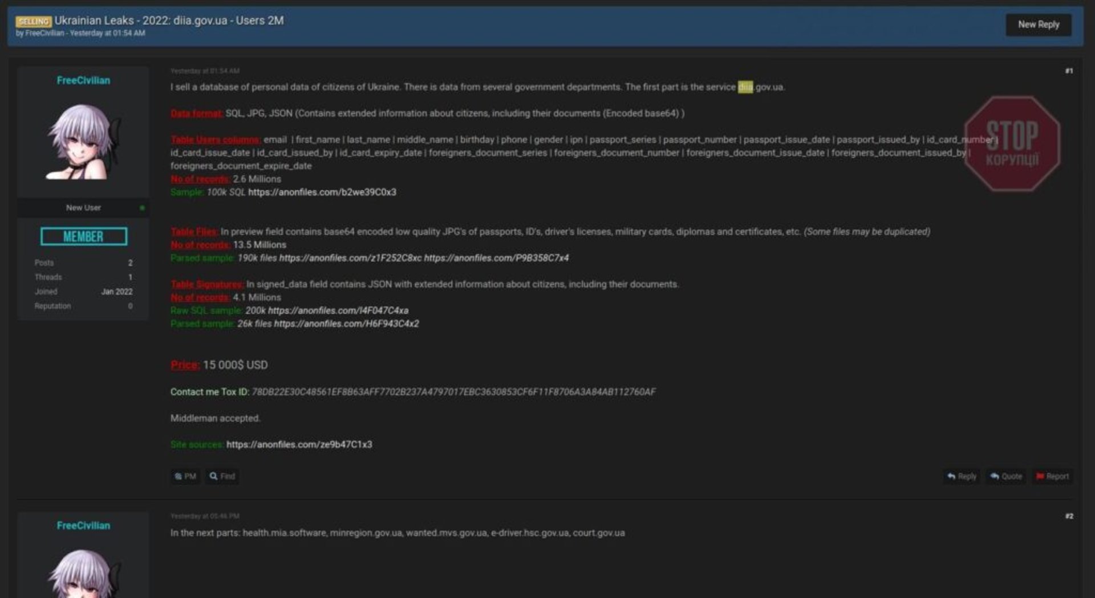Screen dimensions: 1095x598
Task: Click the New User rank label
Action: pyautogui.click(x=83, y=208)
